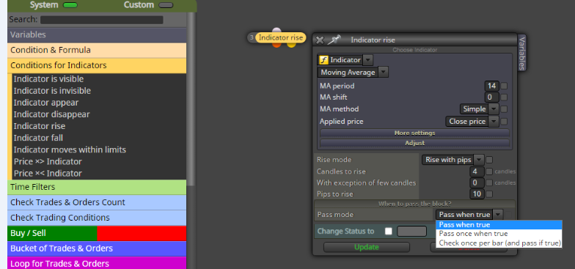Image resolution: width=575 pixels, height=269 pixels.
Task: Close the Indicator rise settings panel
Action: click(x=320, y=40)
